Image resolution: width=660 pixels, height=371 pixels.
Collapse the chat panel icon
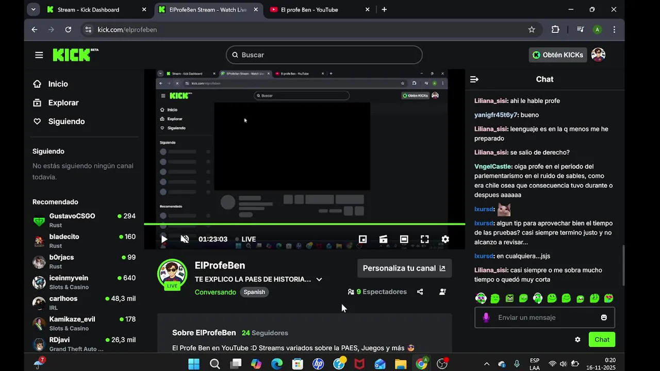pyautogui.click(x=474, y=79)
